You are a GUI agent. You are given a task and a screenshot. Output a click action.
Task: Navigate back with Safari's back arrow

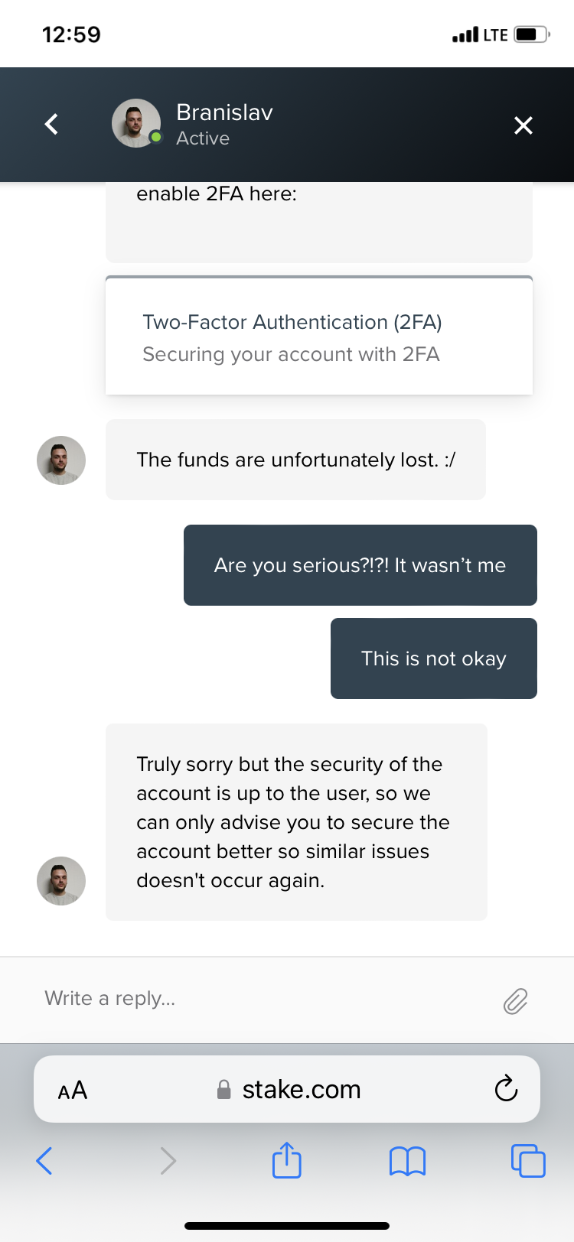(44, 1161)
